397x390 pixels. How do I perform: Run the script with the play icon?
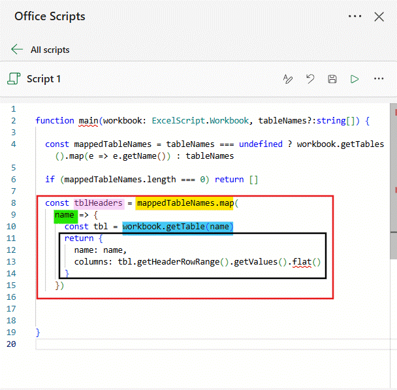point(355,79)
